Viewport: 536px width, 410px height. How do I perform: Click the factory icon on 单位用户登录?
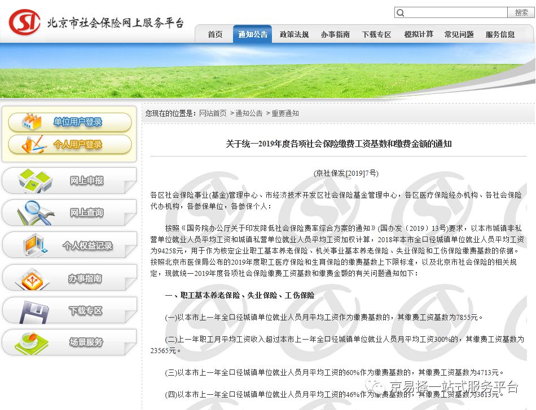point(32,122)
